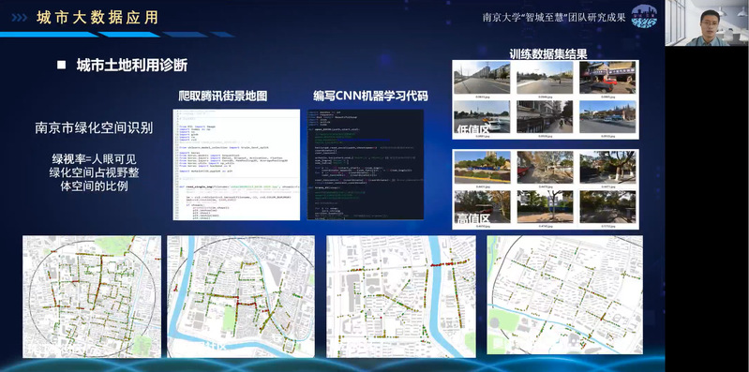Click the 城市大数据应用 slide title
Viewport: 749px width, 372px height.
click(x=97, y=18)
